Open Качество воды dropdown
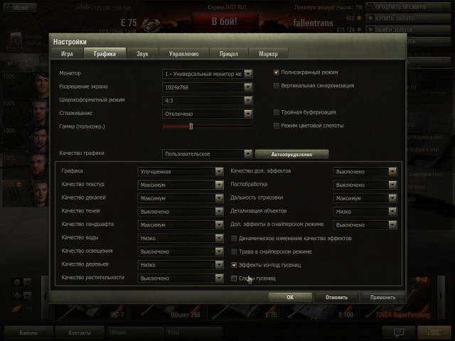Image resolution: width=455 pixels, height=341 pixels. click(181, 239)
